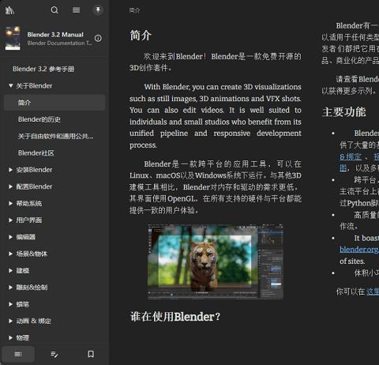379x365 pixels.
Task: Expand the 帮助系统 section
Action: tap(10, 204)
